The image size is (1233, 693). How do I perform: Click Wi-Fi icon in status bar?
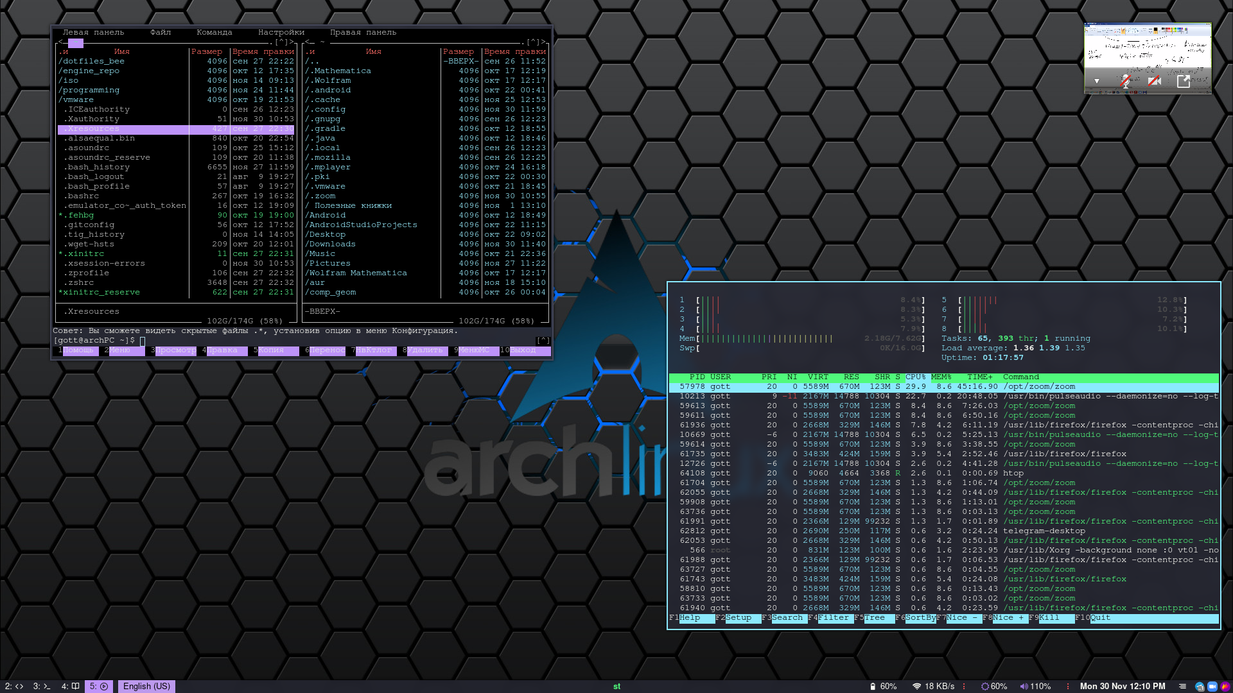coord(916,687)
